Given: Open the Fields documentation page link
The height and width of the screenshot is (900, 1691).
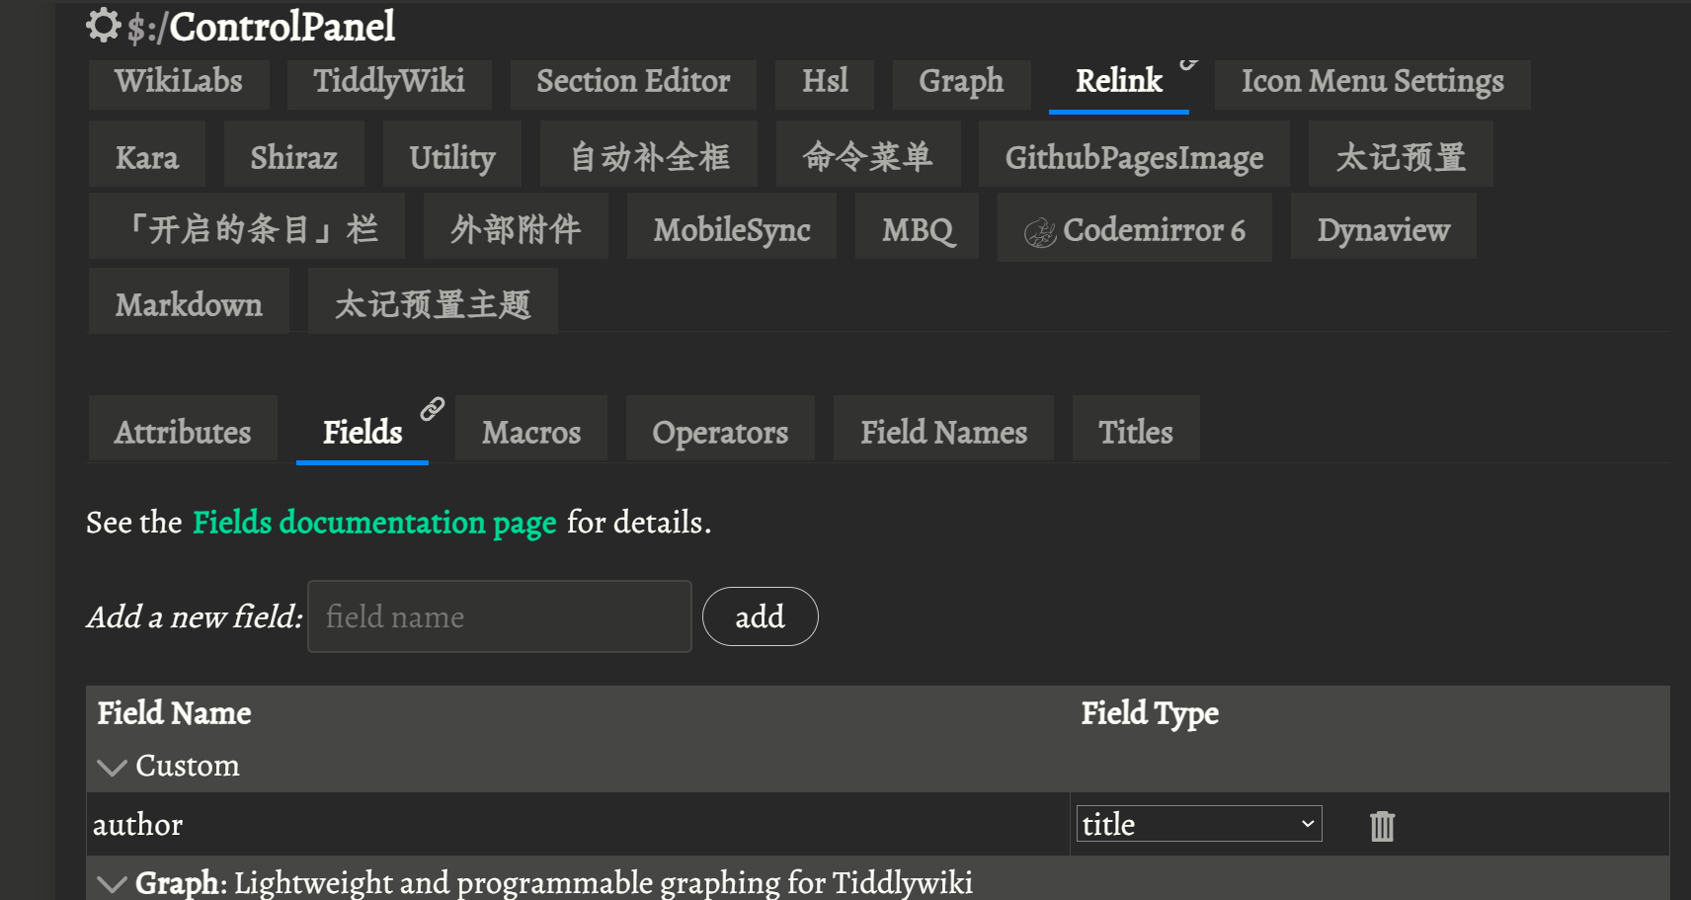Looking at the screenshot, I should 374,523.
